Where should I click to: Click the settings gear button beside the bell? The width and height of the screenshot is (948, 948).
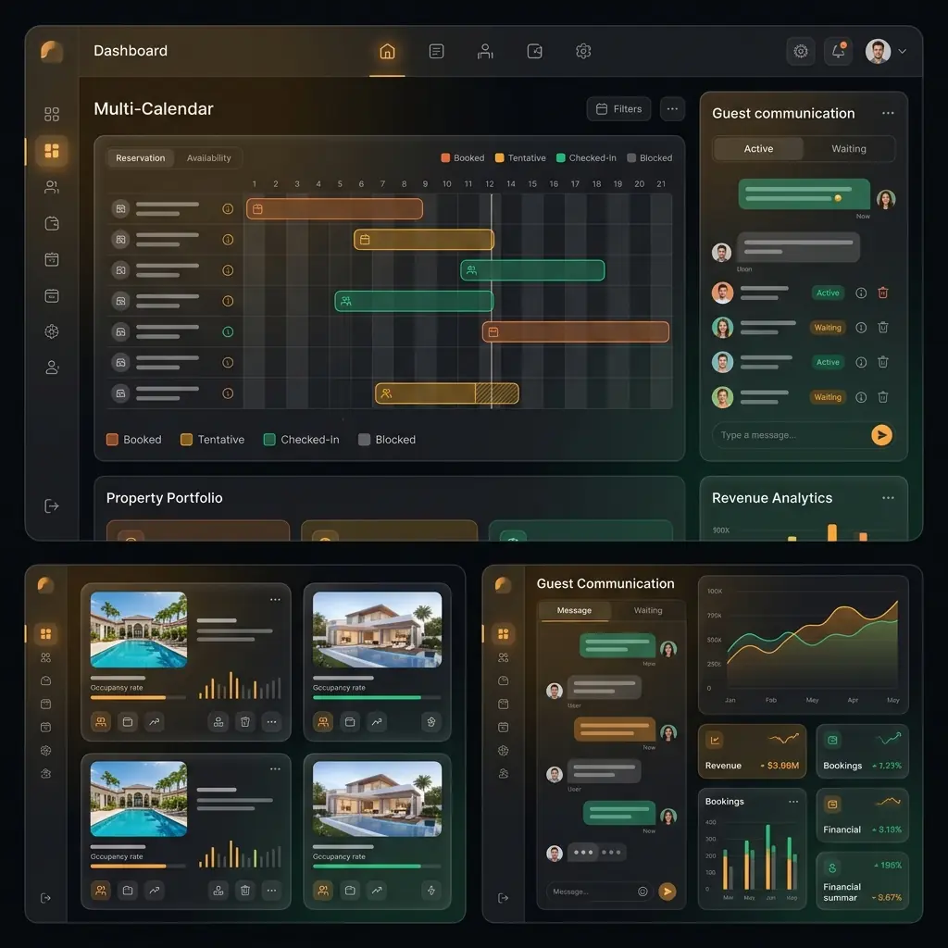point(801,52)
